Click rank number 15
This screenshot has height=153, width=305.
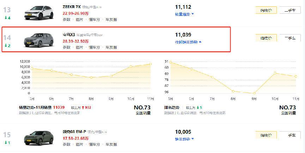click(x=7, y=135)
